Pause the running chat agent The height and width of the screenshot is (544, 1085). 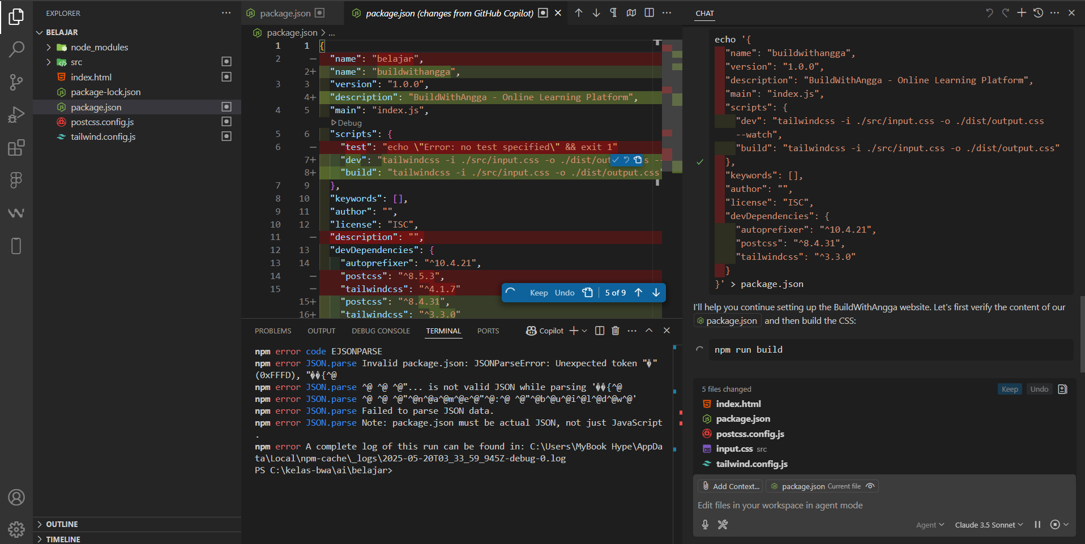(x=1037, y=525)
